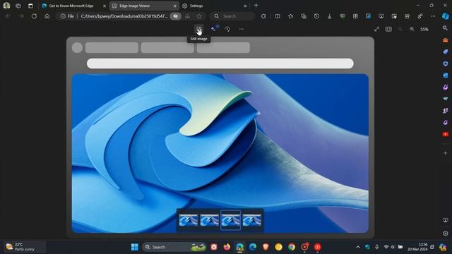Open YouTube from Edge sidebar
The width and height of the screenshot is (452, 254).
click(x=446, y=134)
